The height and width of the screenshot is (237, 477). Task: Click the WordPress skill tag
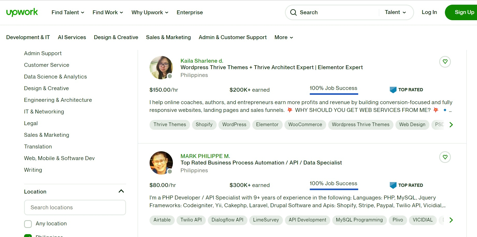point(234,125)
